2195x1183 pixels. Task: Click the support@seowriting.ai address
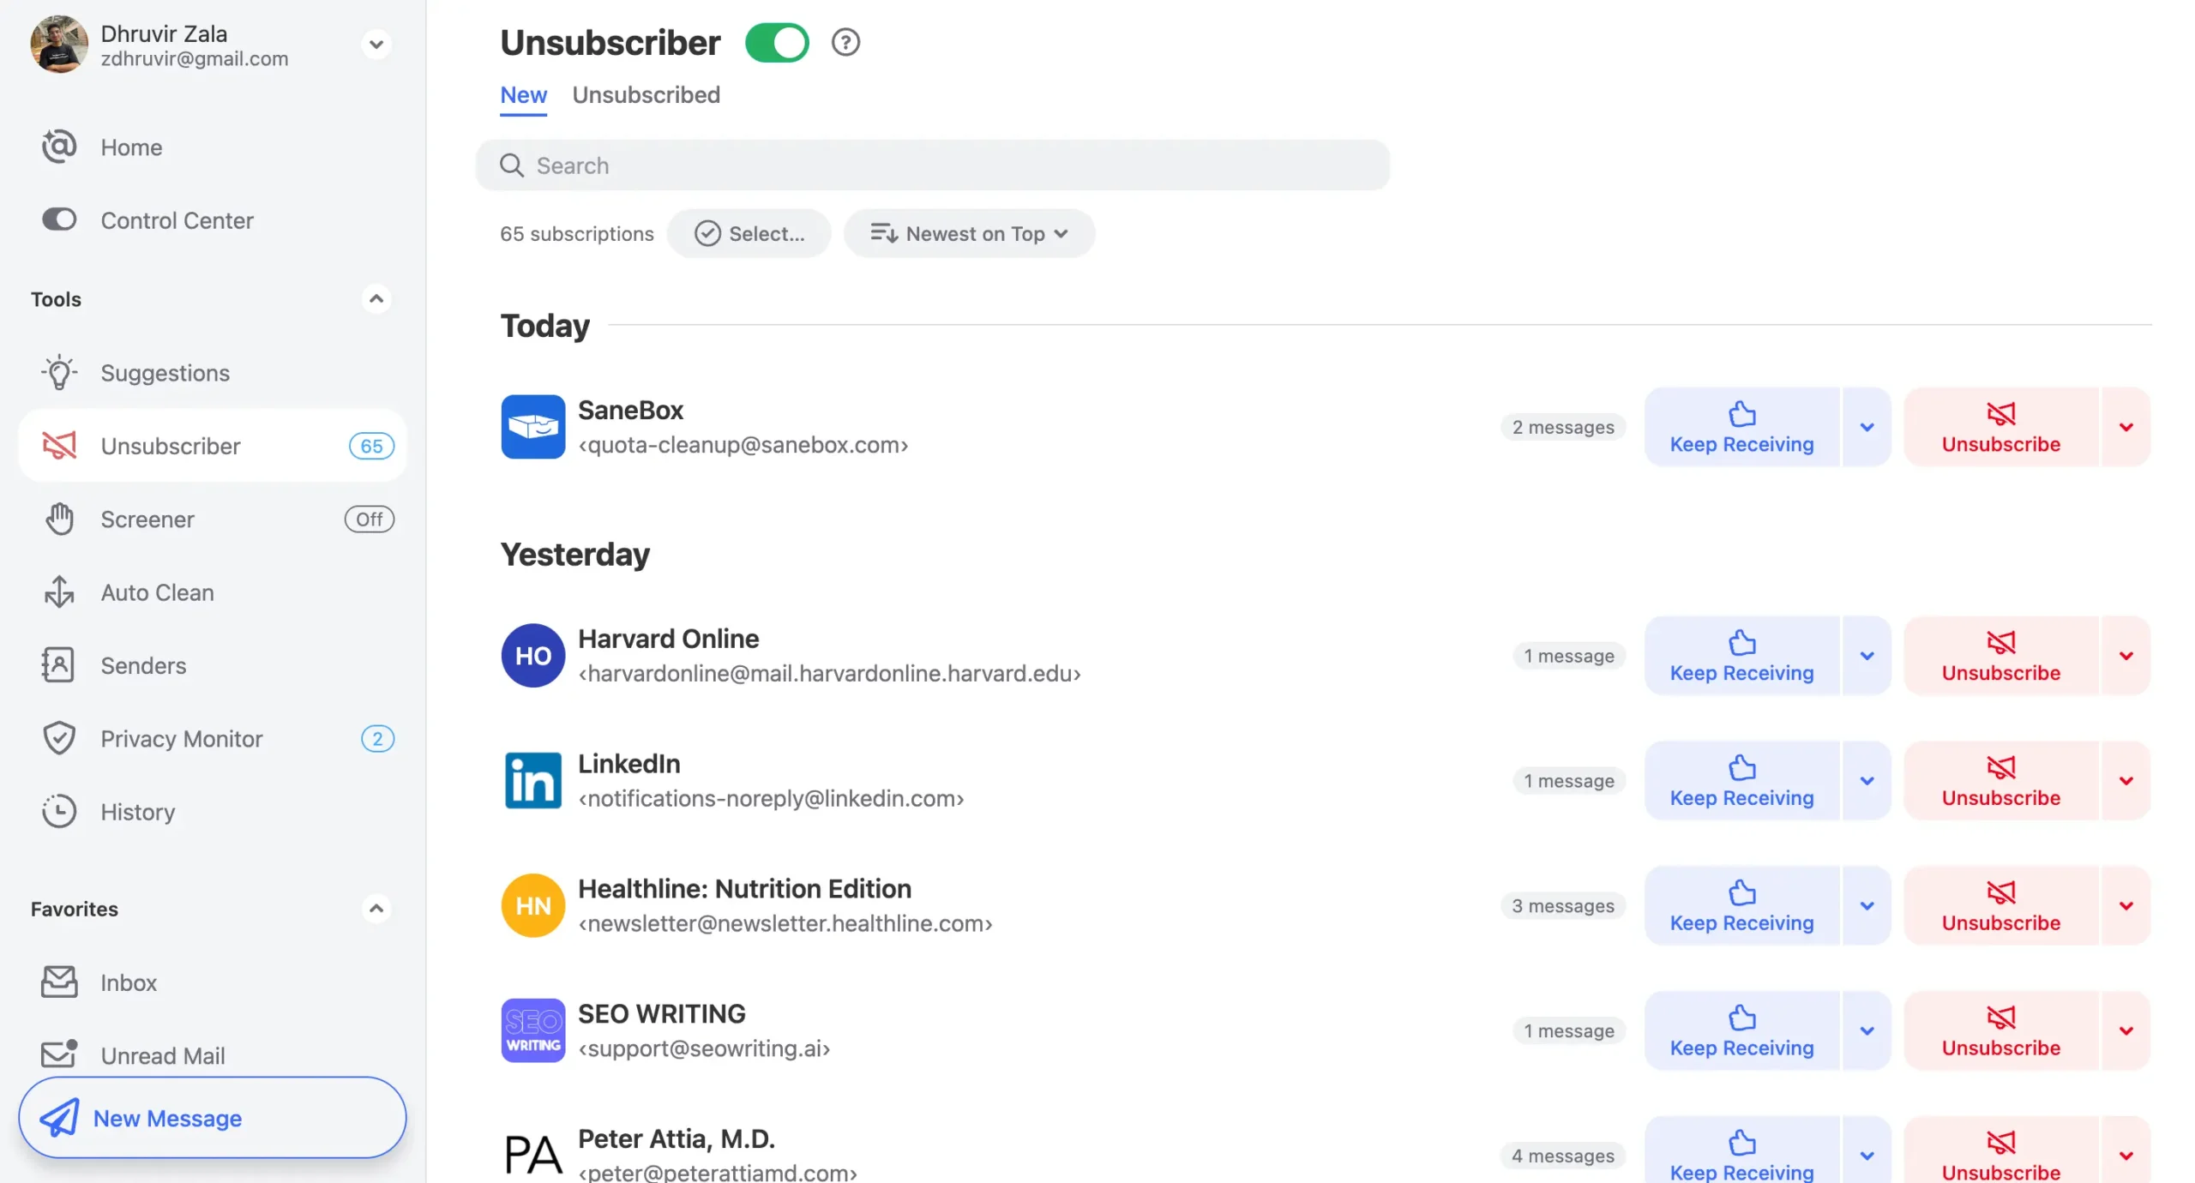[704, 1048]
